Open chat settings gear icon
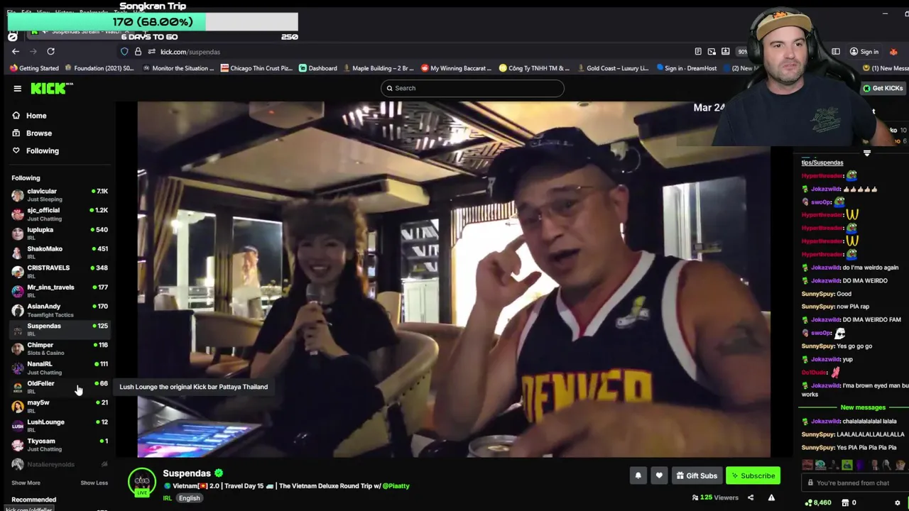 point(897,502)
